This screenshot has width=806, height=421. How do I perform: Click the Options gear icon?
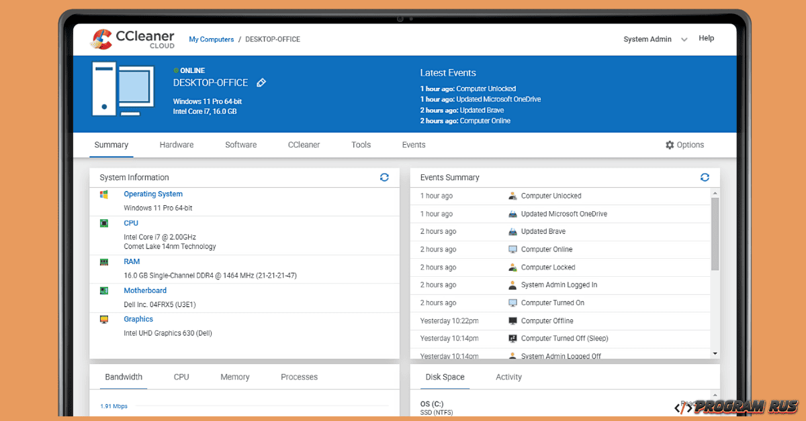click(x=669, y=145)
